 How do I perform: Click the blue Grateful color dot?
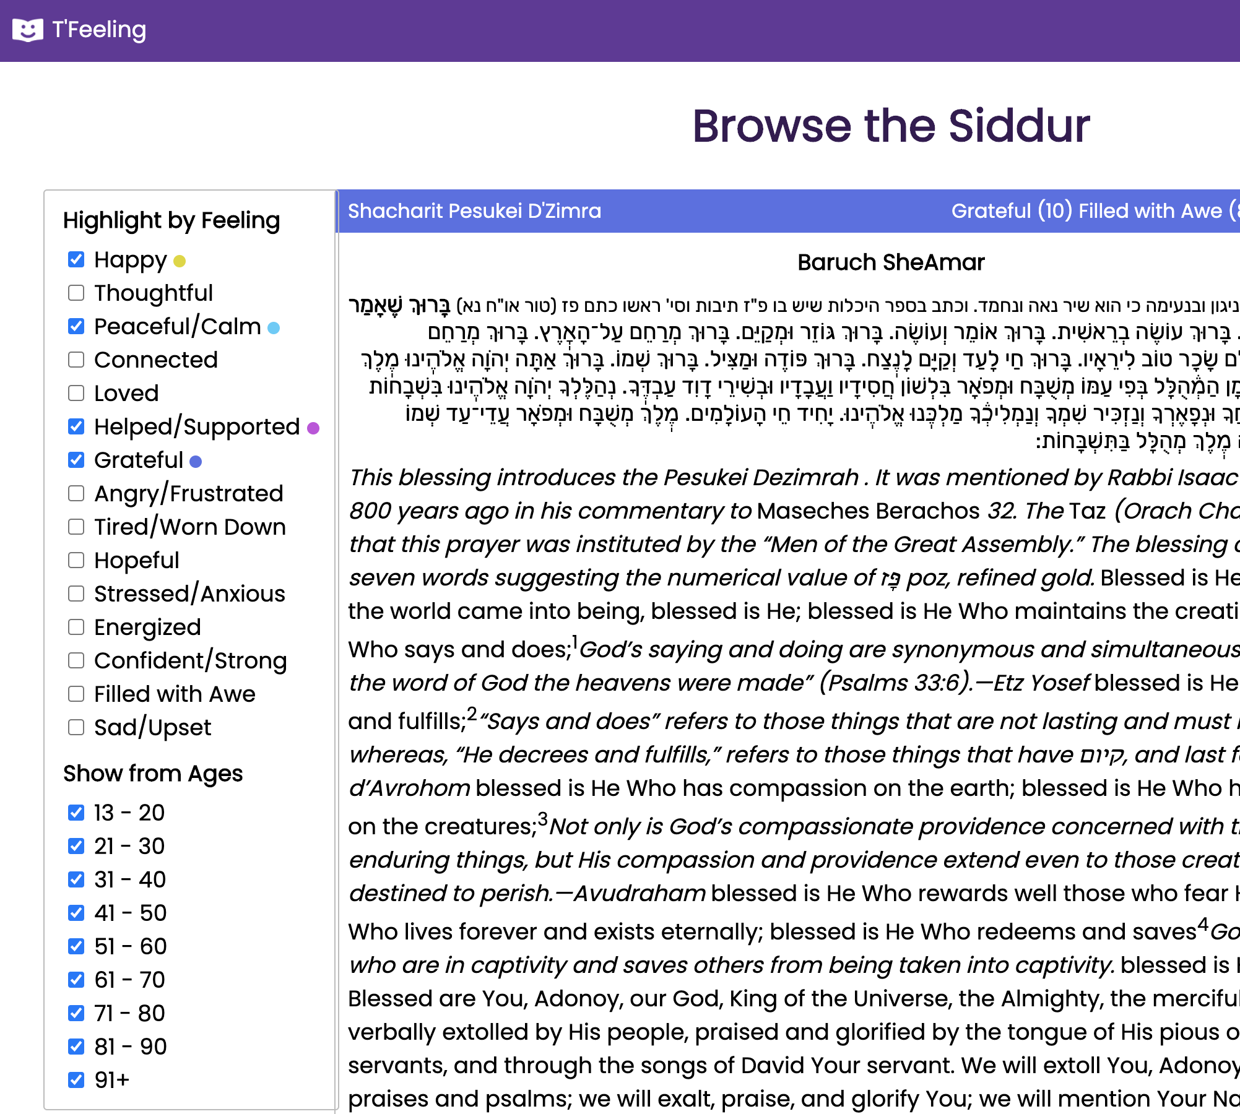tap(196, 462)
